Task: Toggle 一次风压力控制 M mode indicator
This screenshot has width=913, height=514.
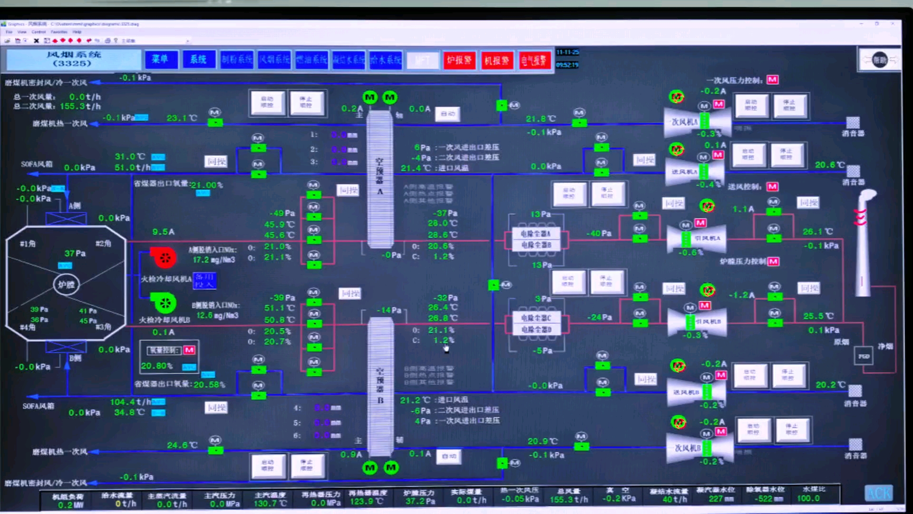Action: click(x=772, y=80)
